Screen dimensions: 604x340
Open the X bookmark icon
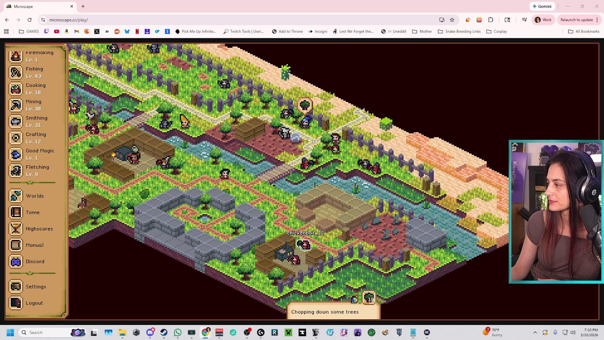[97, 32]
